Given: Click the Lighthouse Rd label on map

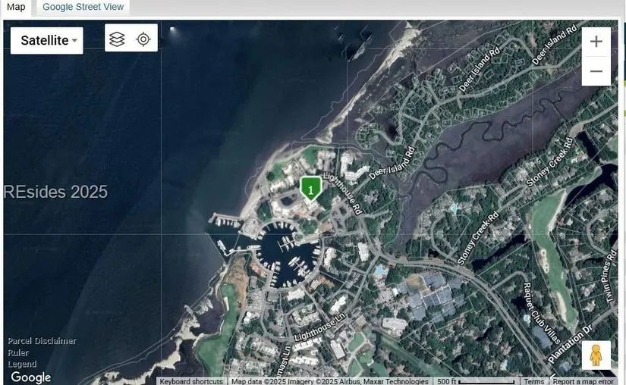Looking at the screenshot, I should (343, 193).
